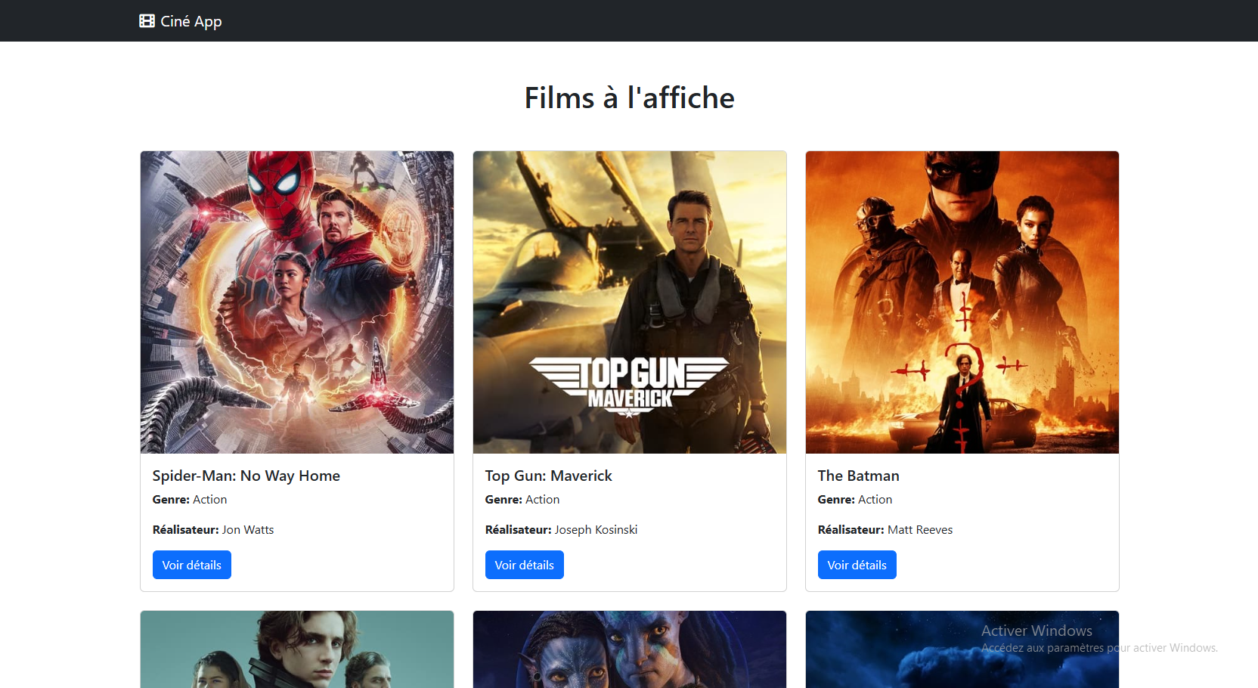Select the Dune poster at bottom left
Screen dimensions: 1258x688
tap(297, 649)
